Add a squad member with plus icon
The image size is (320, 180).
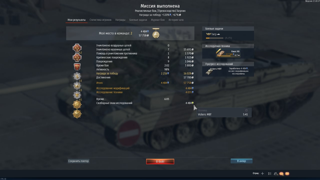coord(262,173)
